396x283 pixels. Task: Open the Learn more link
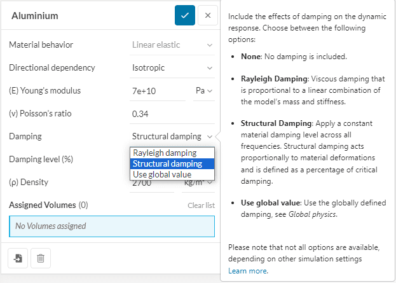pyautogui.click(x=248, y=270)
